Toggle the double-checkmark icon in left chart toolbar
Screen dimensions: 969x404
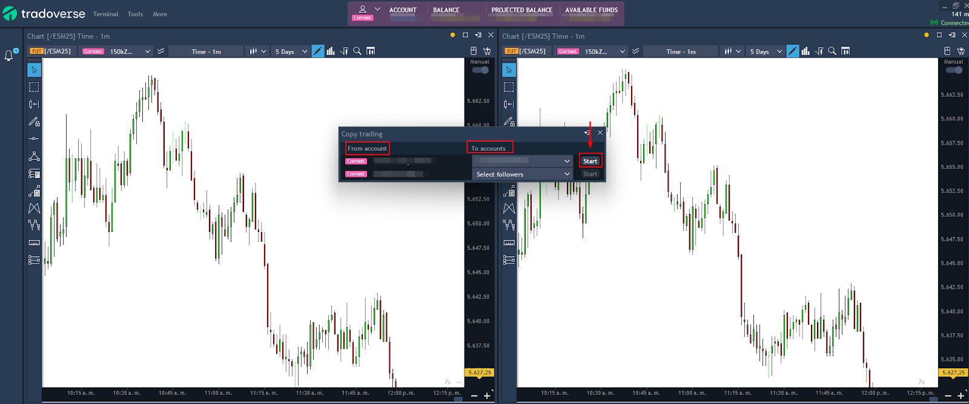tap(161, 51)
